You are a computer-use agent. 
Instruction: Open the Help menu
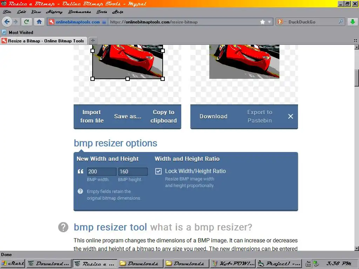118,12
